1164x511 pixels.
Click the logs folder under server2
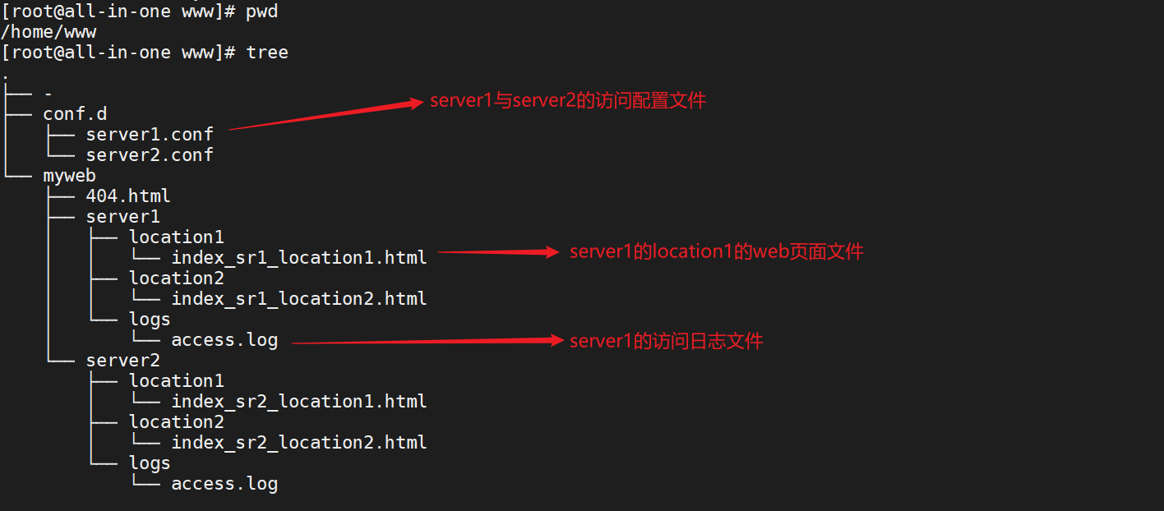point(150,463)
